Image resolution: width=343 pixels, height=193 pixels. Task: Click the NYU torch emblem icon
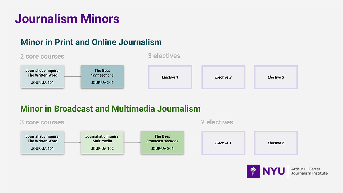click(x=253, y=171)
